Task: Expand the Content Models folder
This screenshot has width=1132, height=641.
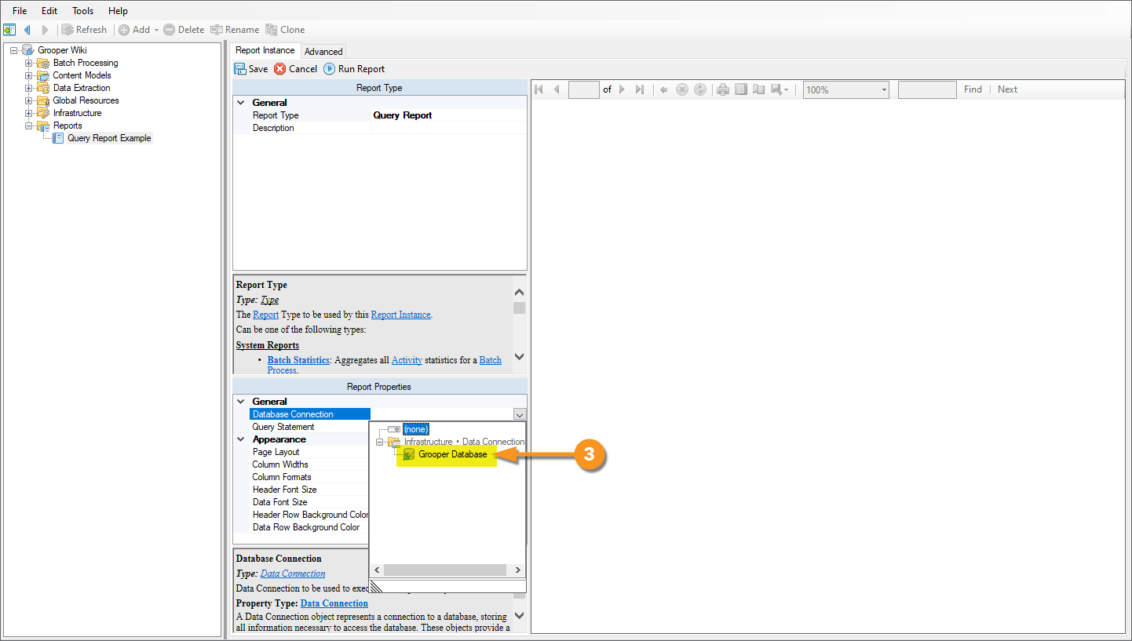Action: click(x=29, y=75)
